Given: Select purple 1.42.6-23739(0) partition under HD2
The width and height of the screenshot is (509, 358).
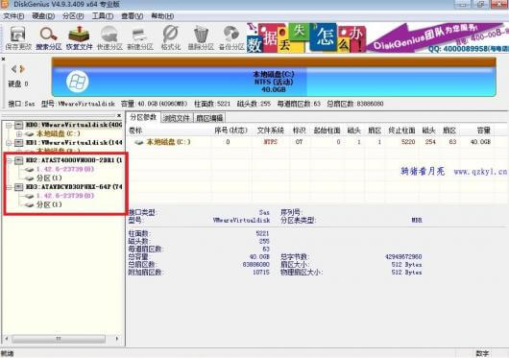Looking at the screenshot, I should click(65, 169).
